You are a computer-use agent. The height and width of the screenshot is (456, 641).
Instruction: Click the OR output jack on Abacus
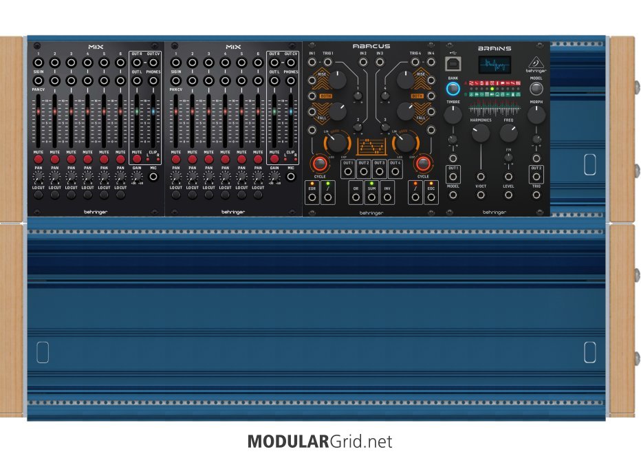click(356, 197)
